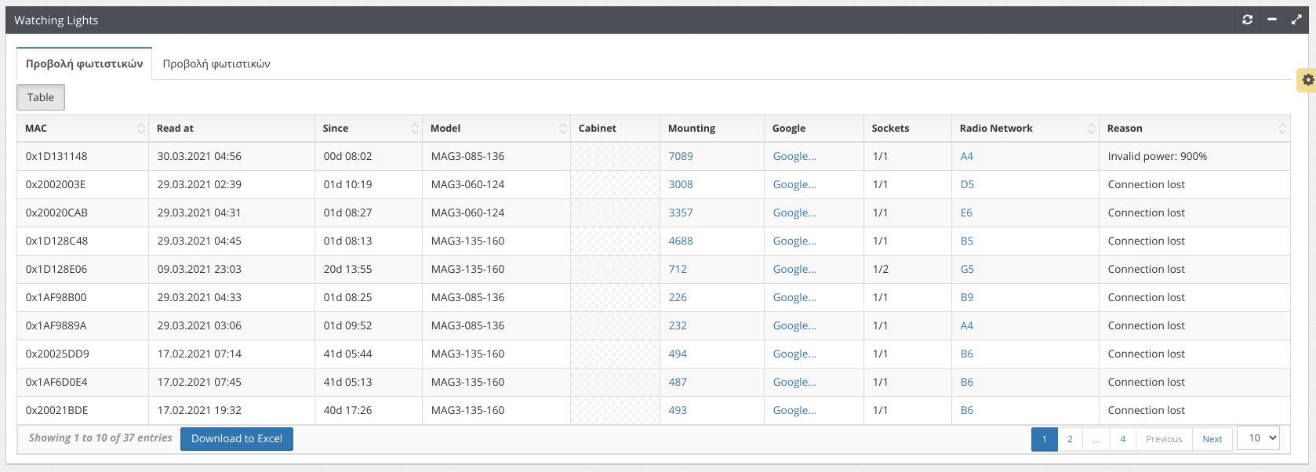This screenshot has height=472, width=1316.
Task: Select the first Προβολή φωτιστικών tab
Action: coord(84,64)
